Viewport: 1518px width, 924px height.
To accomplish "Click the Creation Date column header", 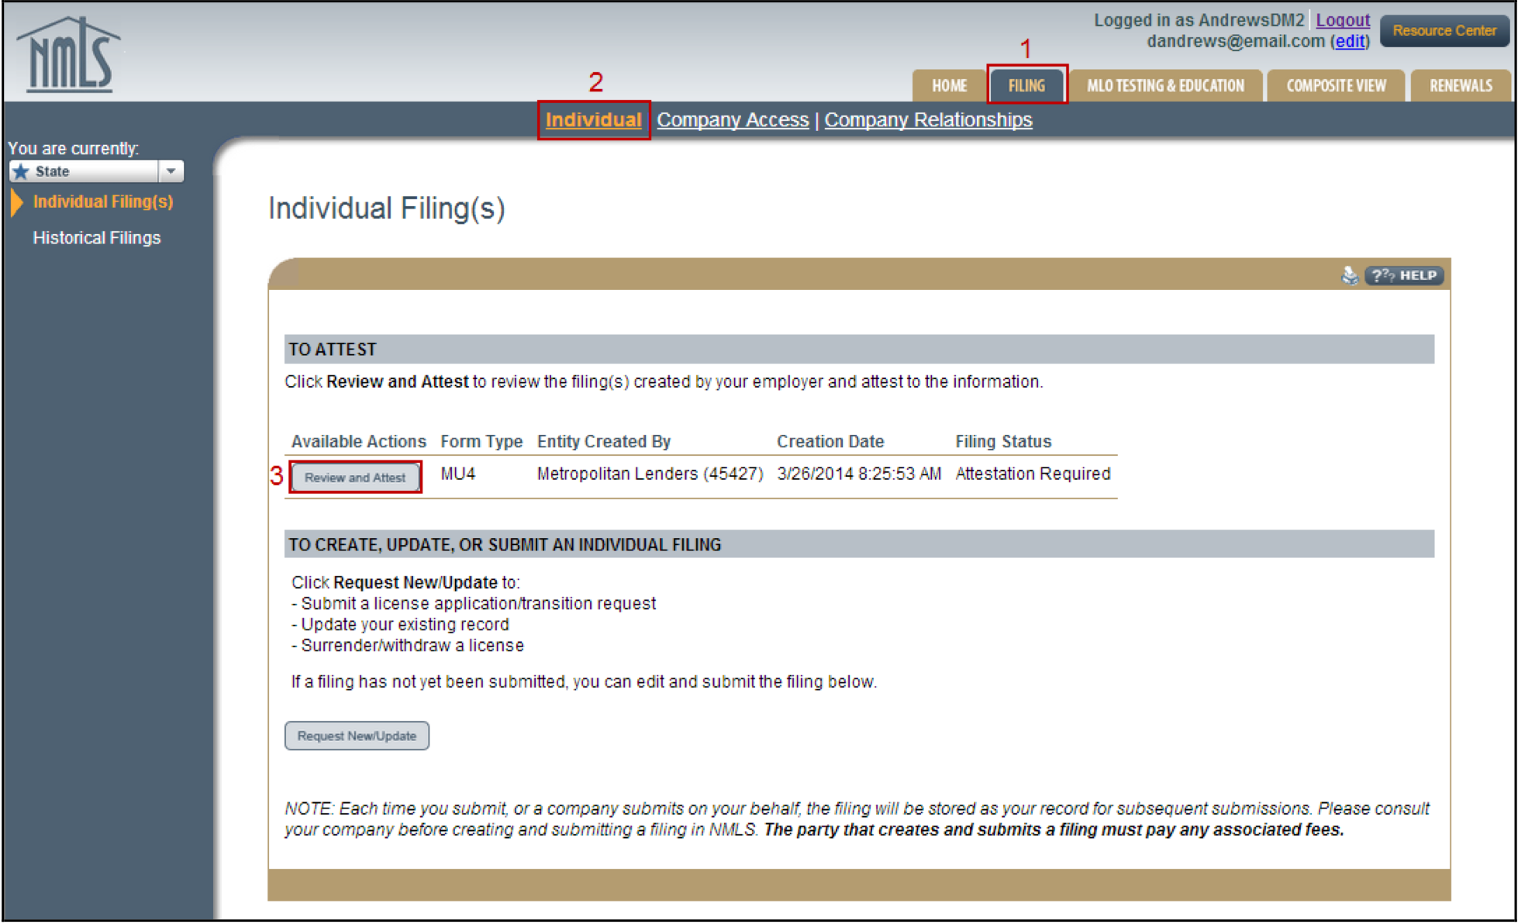I will (x=830, y=441).
